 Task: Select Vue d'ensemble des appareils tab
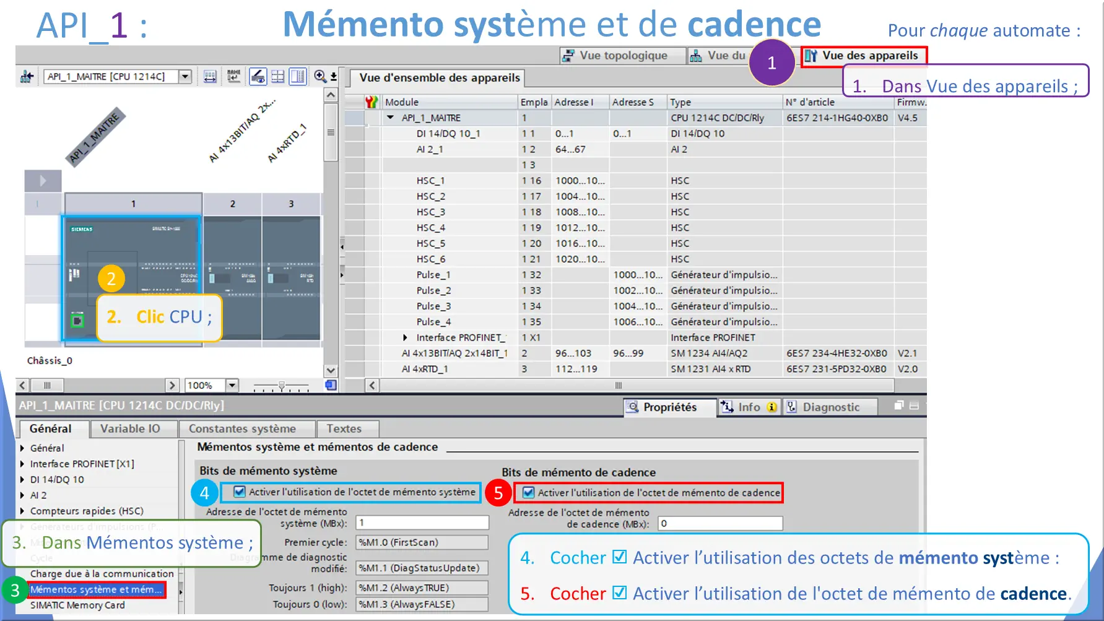438,78
